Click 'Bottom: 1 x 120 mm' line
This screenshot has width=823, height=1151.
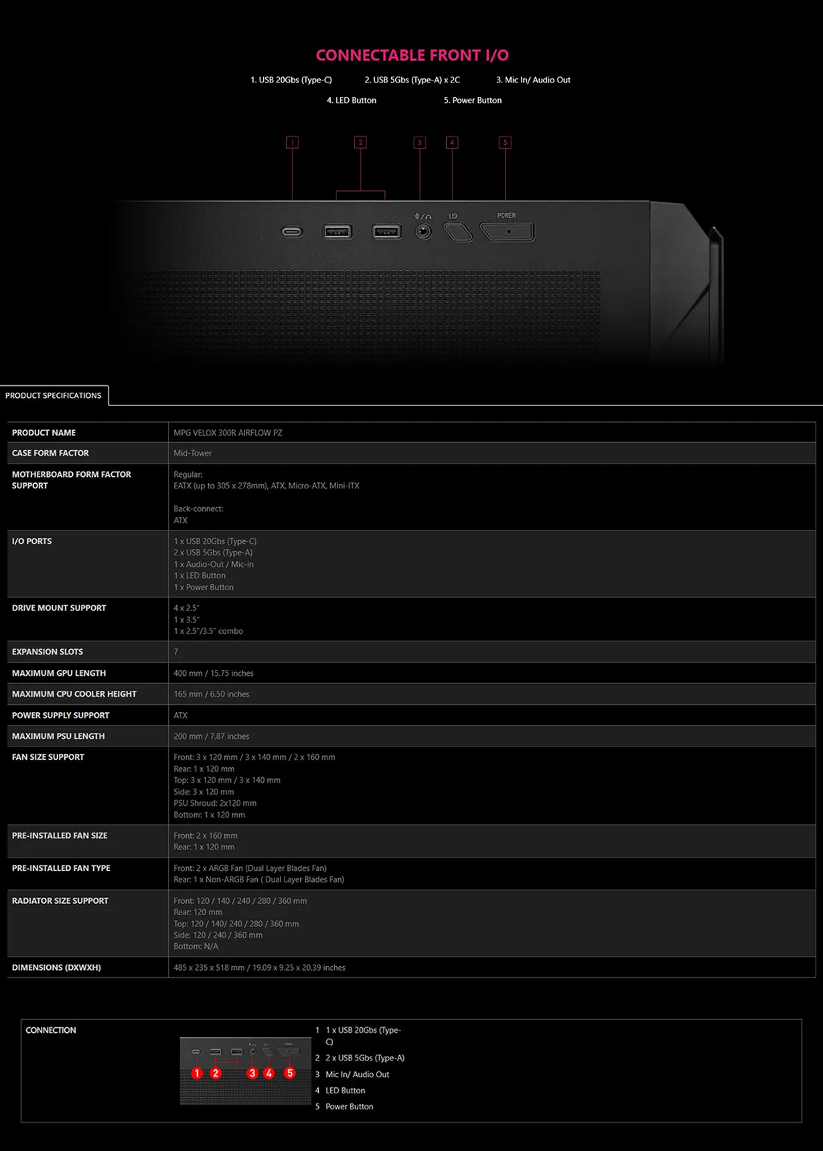pos(210,815)
